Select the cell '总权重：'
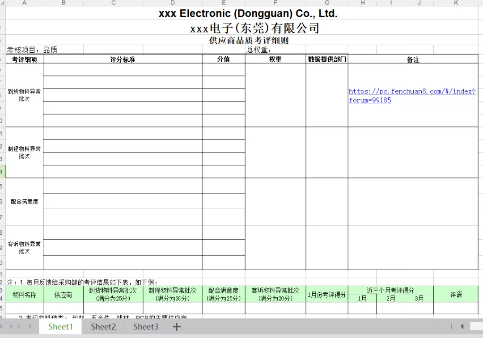This screenshot has width=483, height=338. pos(259,50)
